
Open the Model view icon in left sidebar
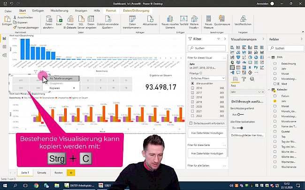coord(4,55)
